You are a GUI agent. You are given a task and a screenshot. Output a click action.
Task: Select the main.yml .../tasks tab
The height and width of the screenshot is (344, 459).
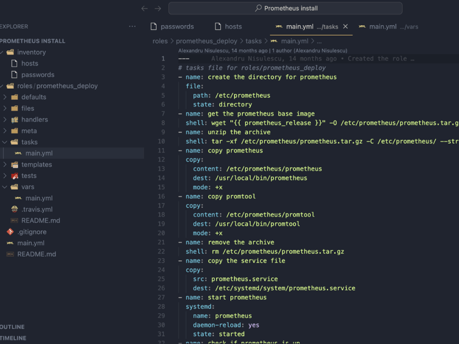312,27
